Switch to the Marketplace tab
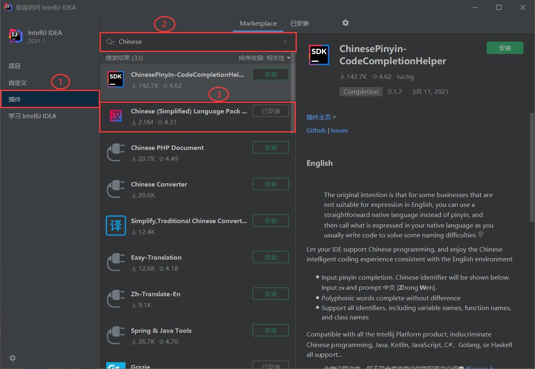Image resolution: width=535 pixels, height=369 pixels. click(x=258, y=23)
